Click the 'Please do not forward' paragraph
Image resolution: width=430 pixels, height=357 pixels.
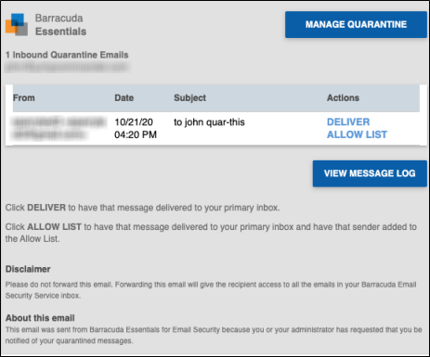(x=211, y=290)
